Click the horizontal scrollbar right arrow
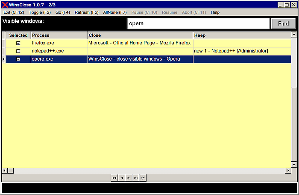 (288, 171)
